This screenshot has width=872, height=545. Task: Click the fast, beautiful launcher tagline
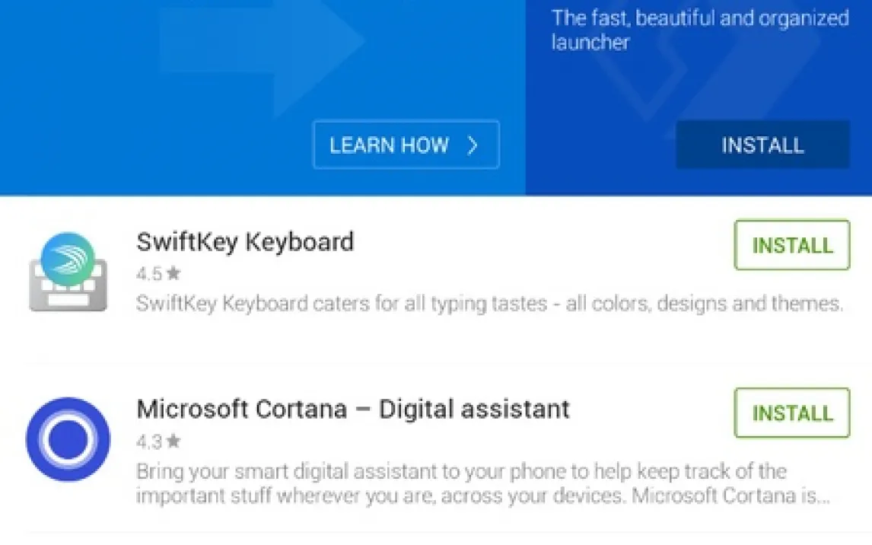[699, 29]
